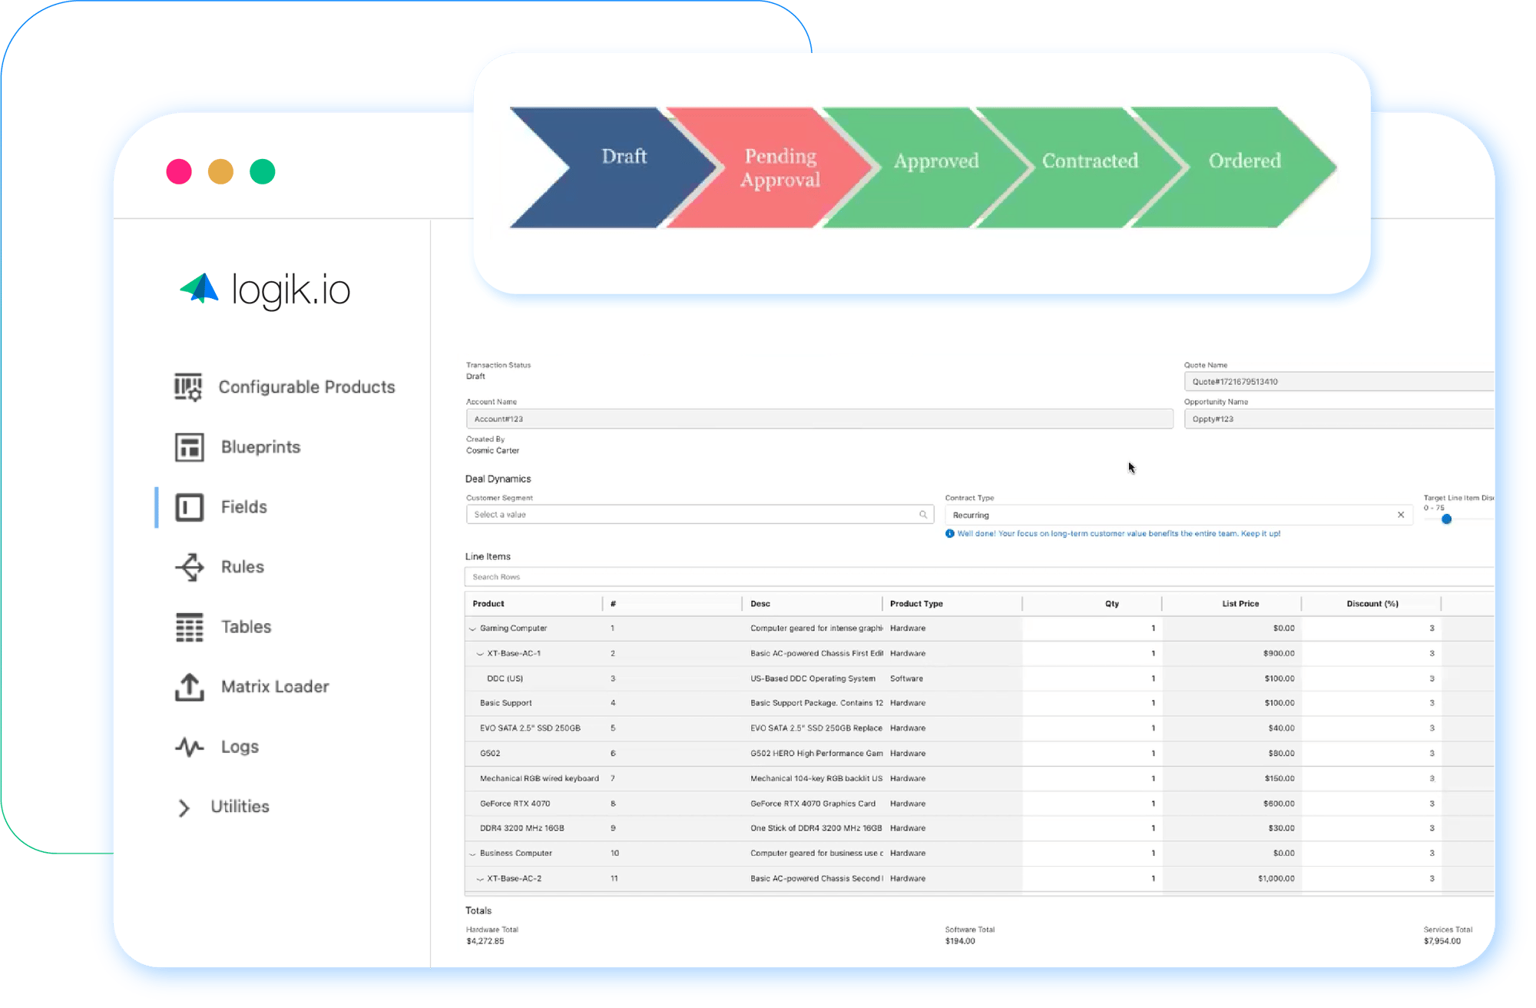Click the orange window dot
This screenshot has height=1008, width=1536.
point(220,171)
